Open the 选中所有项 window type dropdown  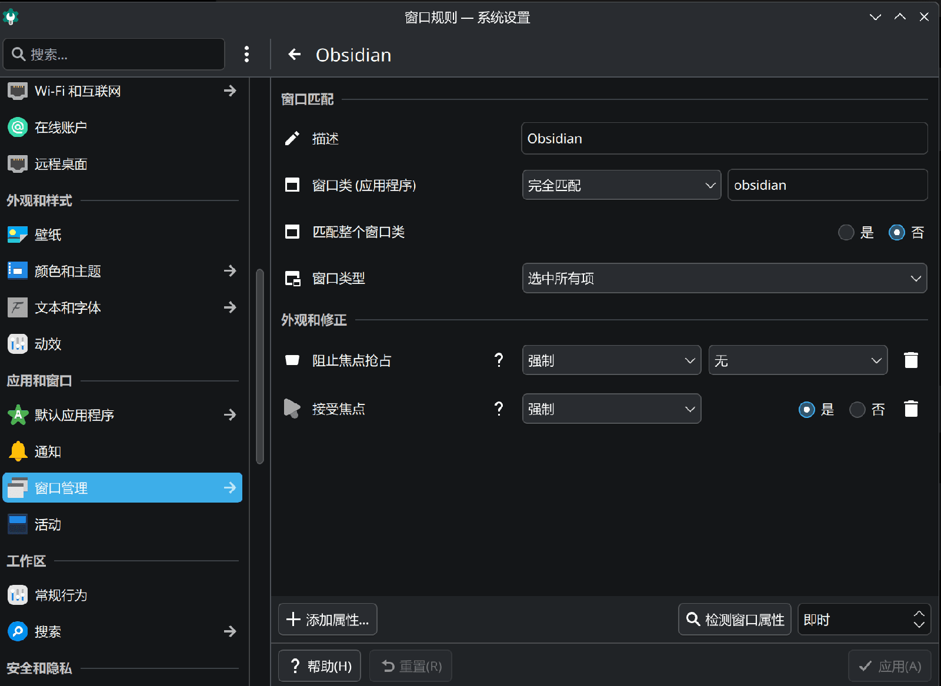click(725, 278)
